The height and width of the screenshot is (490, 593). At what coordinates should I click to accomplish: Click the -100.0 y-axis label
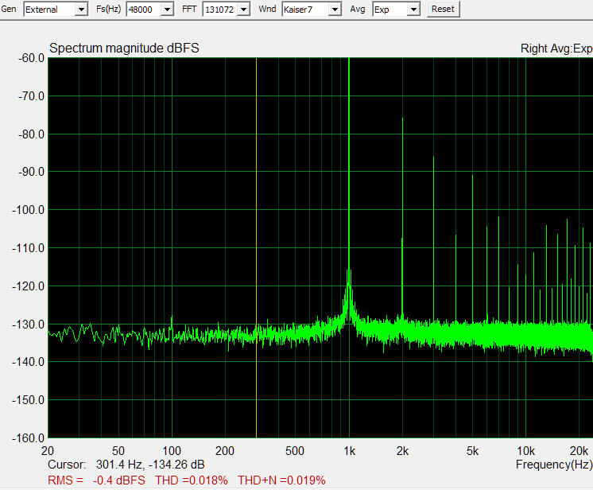[29, 210]
